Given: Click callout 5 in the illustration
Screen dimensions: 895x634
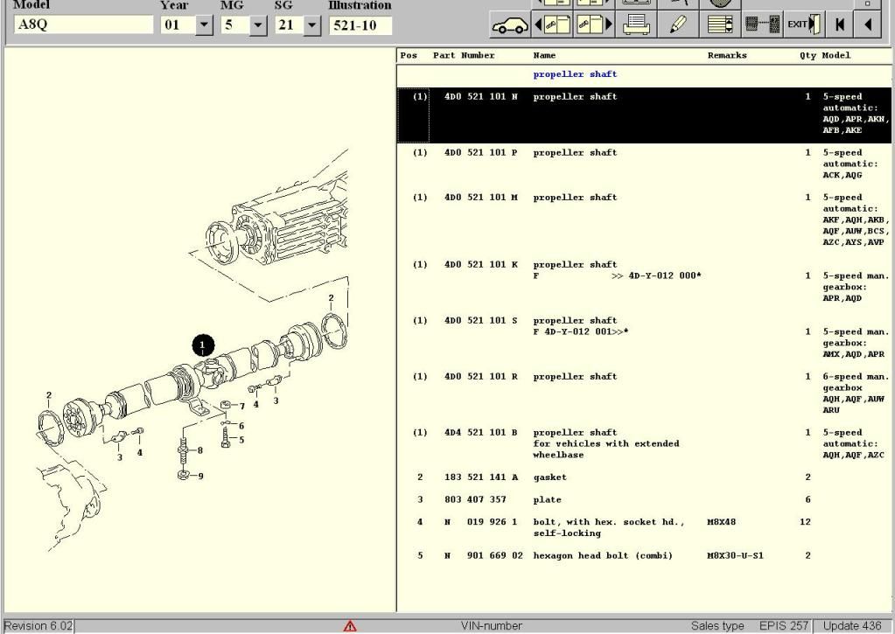Looking at the screenshot, I should point(241,440).
